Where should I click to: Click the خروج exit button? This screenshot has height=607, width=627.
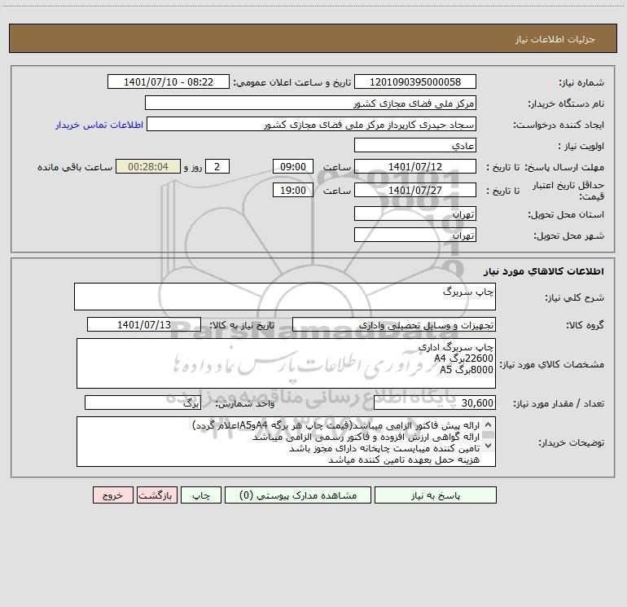click(x=112, y=495)
